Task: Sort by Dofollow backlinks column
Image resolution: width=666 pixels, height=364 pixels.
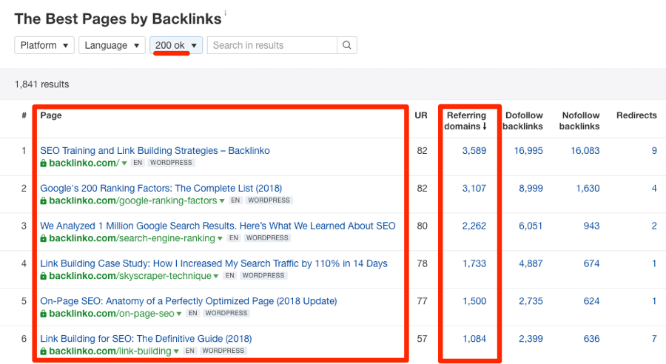Action: pos(523,121)
